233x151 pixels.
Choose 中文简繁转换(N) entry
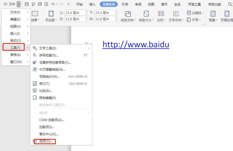pos(61,70)
